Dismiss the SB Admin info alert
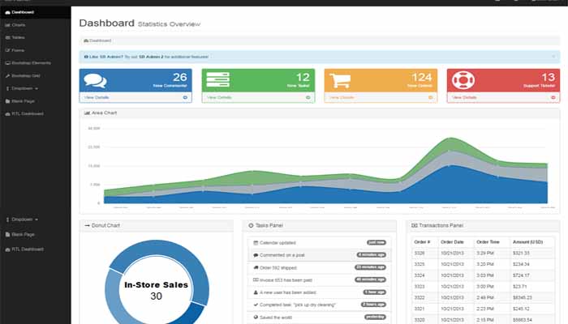The image size is (568, 324). pyautogui.click(x=553, y=57)
